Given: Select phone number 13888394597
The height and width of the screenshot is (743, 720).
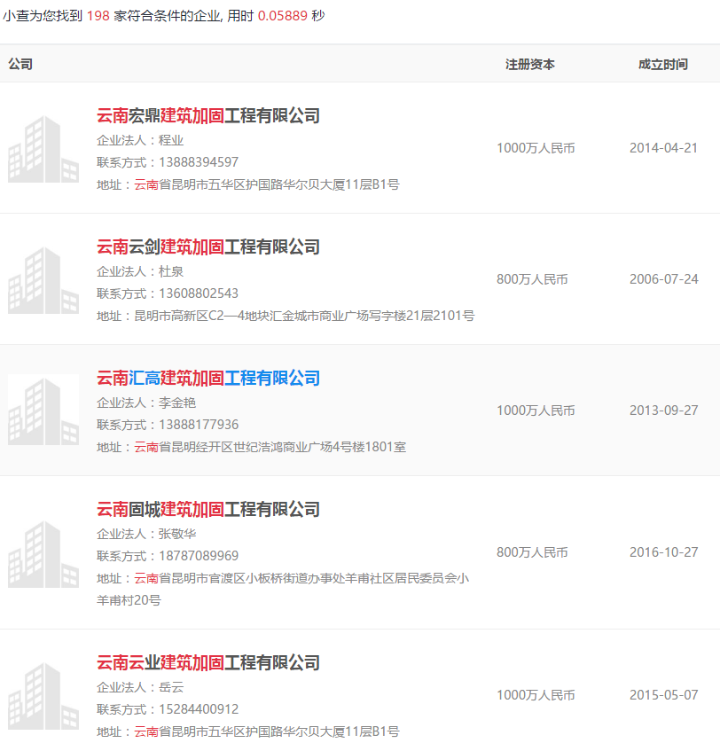Looking at the screenshot, I should 199,162.
